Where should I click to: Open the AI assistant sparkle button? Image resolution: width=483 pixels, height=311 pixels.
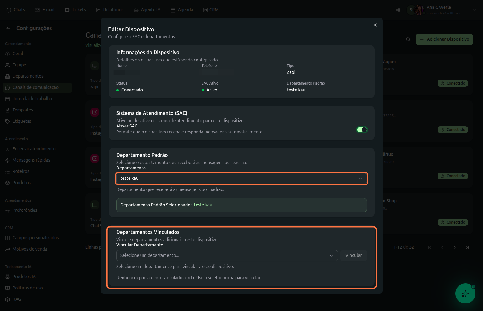465,293
